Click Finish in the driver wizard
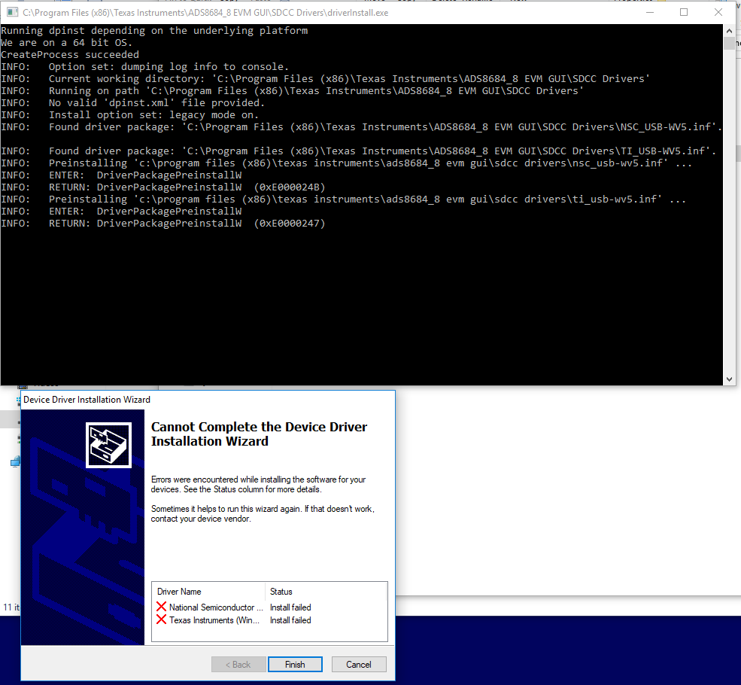 click(x=295, y=664)
